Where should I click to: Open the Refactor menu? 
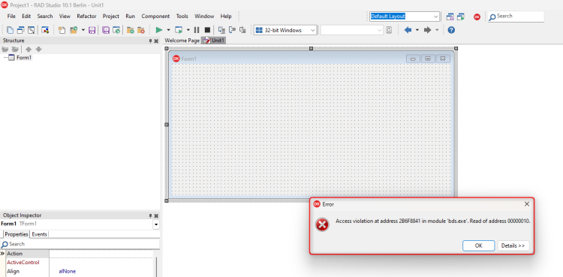click(86, 17)
